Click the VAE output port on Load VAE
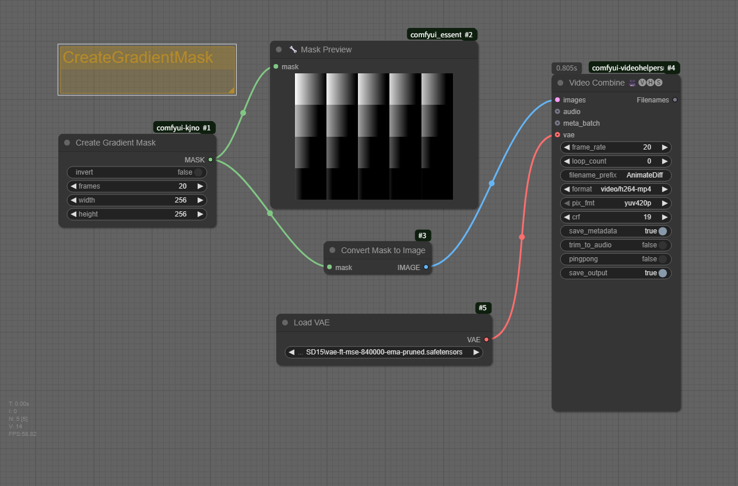The width and height of the screenshot is (738, 486). coord(486,339)
